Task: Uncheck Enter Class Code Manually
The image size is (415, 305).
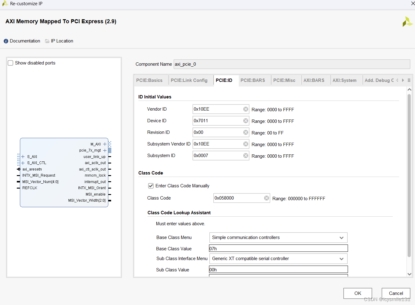Action: click(151, 186)
